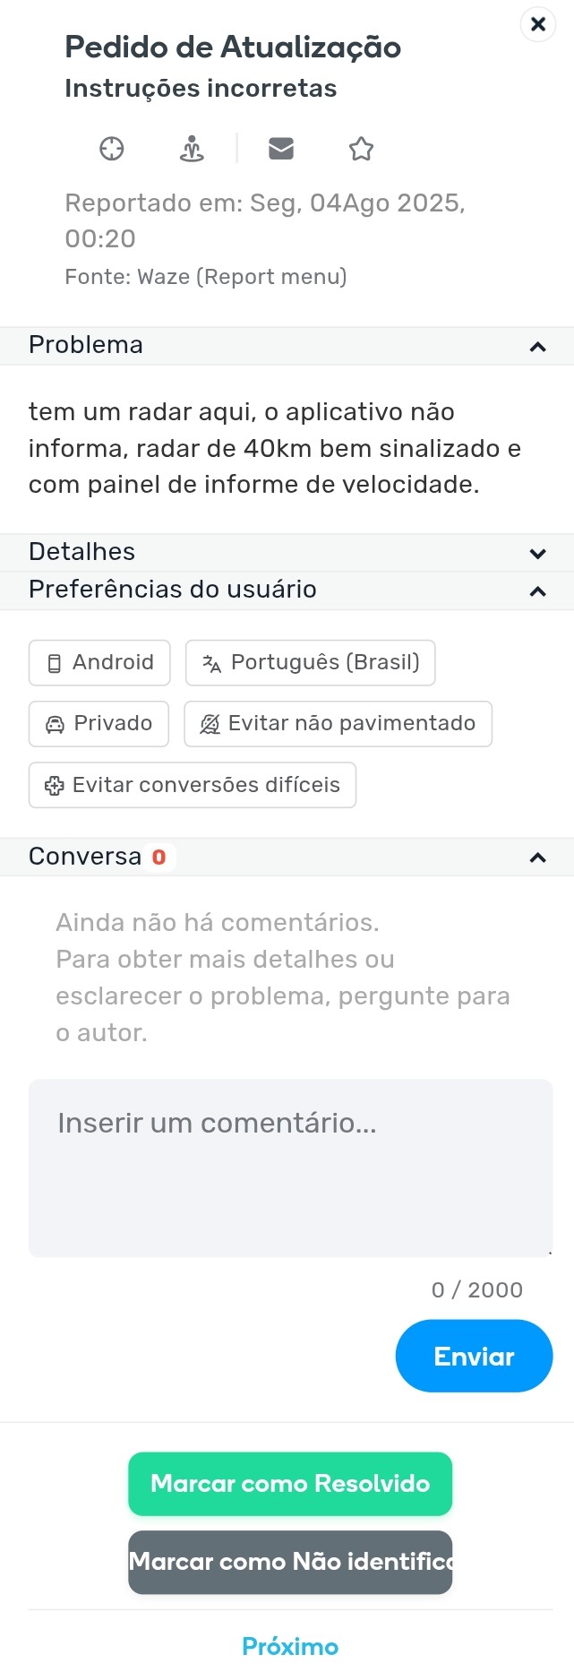The width and height of the screenshot is (574, 1672).
Task: Go to Próximo report link
Action: pyautogui.click(x=290, y=1646)
